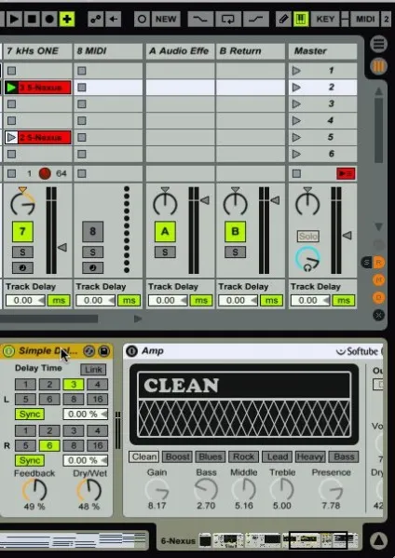The height and width of the screenshot is (558, 395).
Task: Launch Master scene 5
Action: tap(296, 137)
